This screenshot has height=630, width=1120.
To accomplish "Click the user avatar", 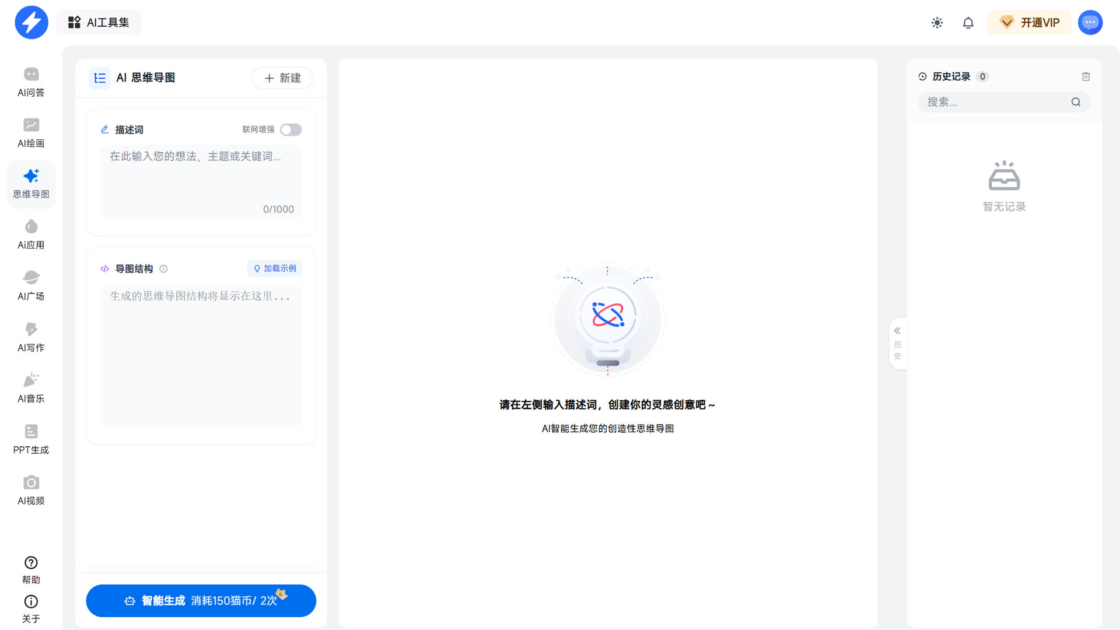I will coord(1090,22).
